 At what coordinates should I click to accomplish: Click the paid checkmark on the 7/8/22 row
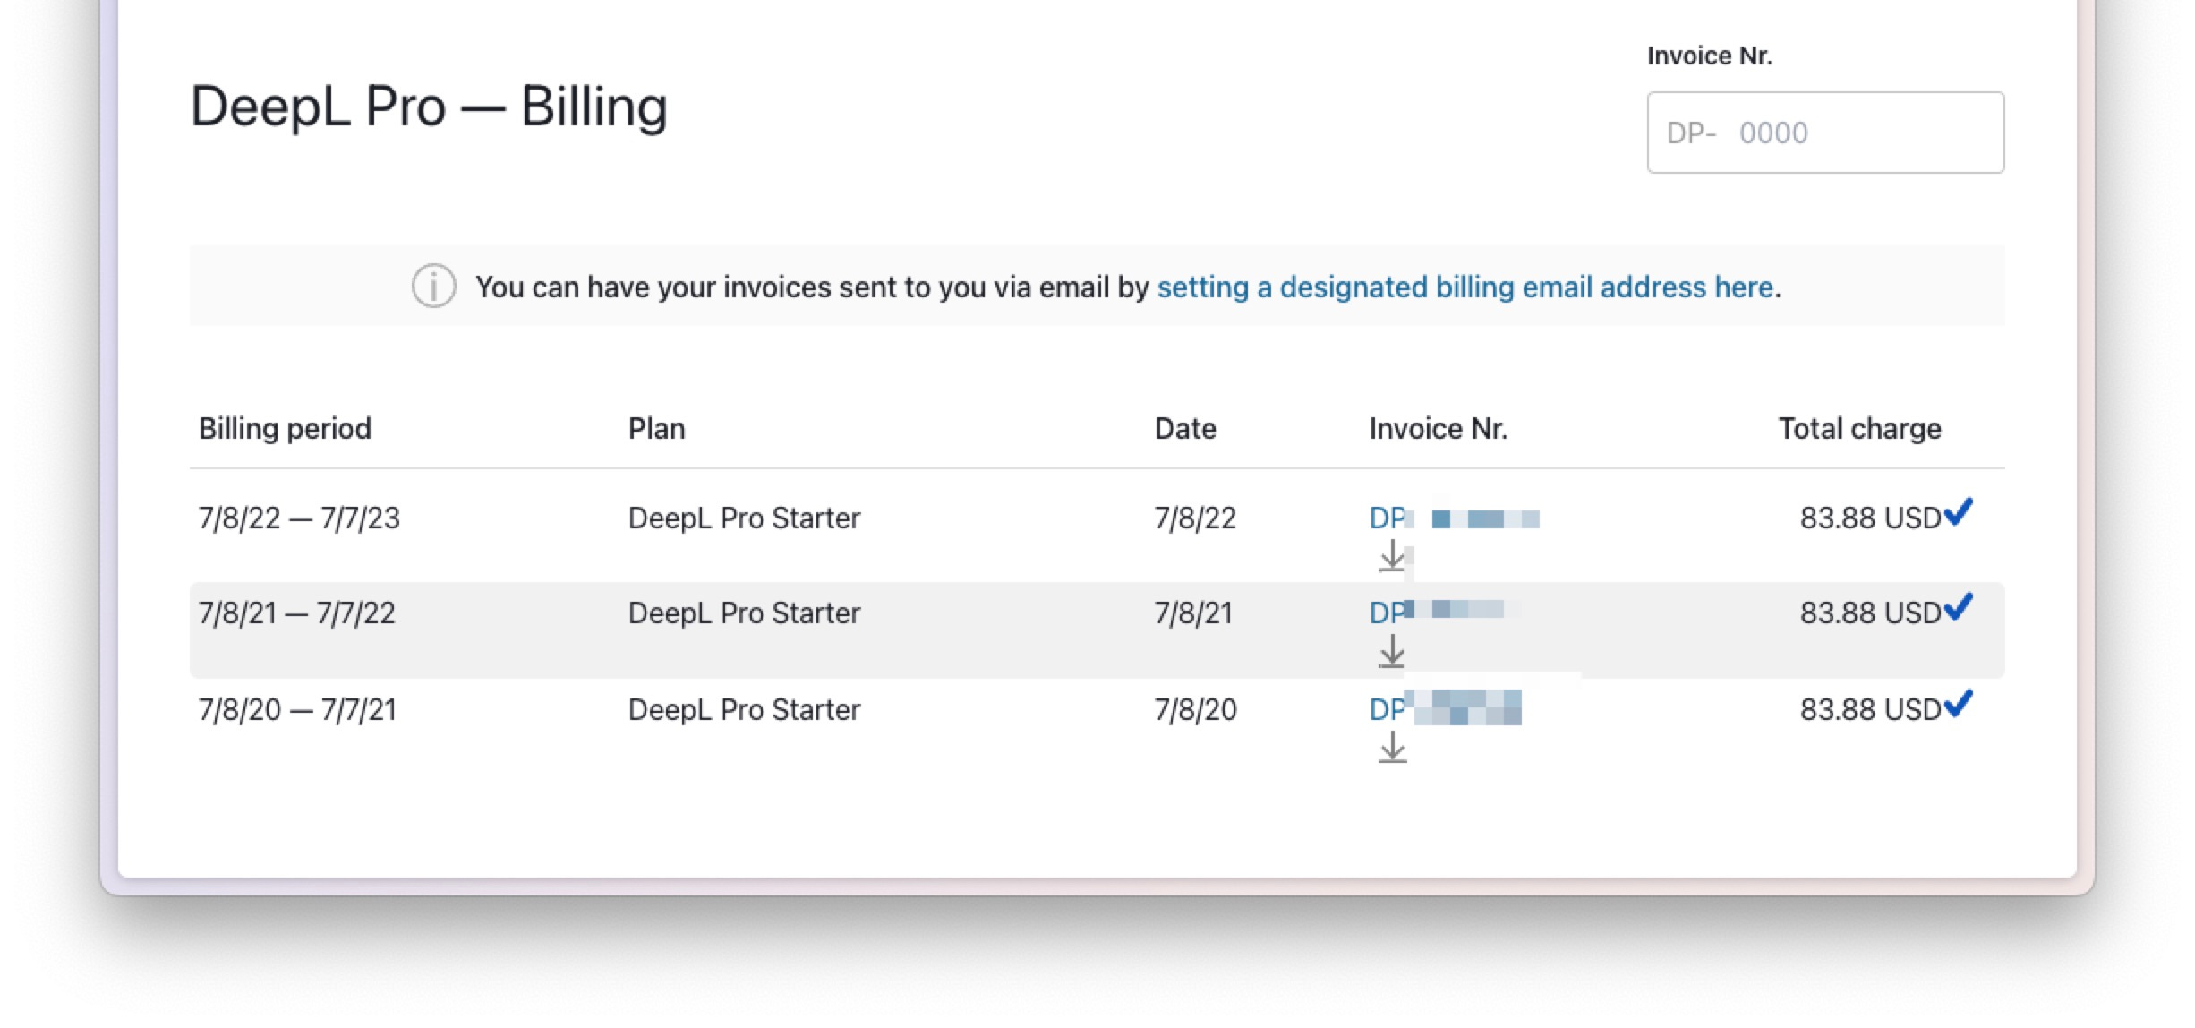pyautogui.click(x=1958, y=512)
